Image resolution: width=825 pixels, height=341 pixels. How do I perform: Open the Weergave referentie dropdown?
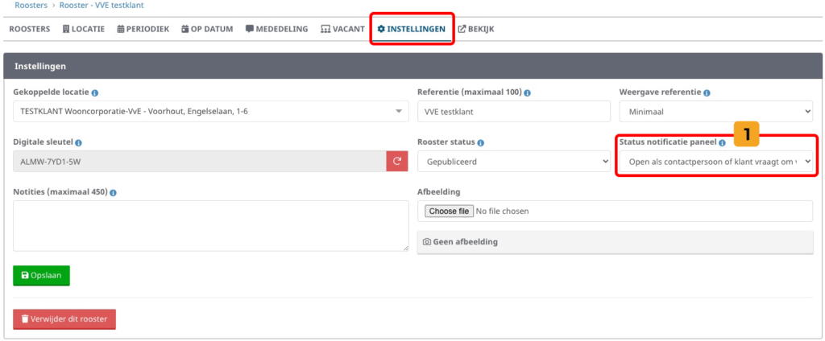point(715,112)
